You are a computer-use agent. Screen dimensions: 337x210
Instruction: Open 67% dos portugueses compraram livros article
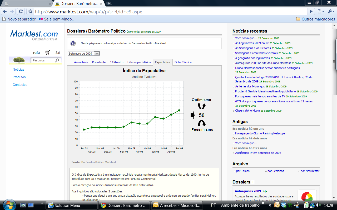(x=274, y=101)
